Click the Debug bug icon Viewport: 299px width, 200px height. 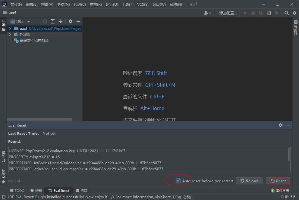(x=253, y=13)
